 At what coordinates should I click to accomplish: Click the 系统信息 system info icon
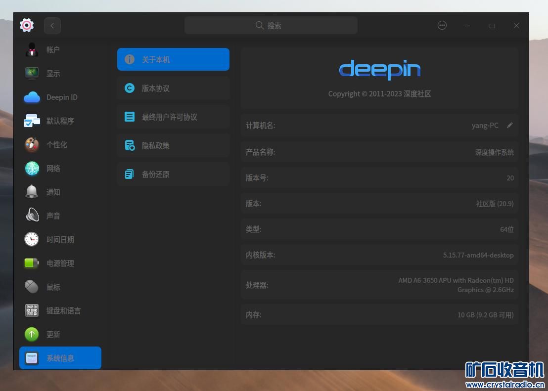[32, 358]
